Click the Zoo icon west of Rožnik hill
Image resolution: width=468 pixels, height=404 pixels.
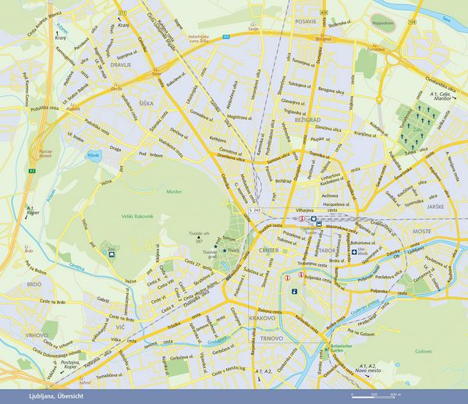point(112,254)
